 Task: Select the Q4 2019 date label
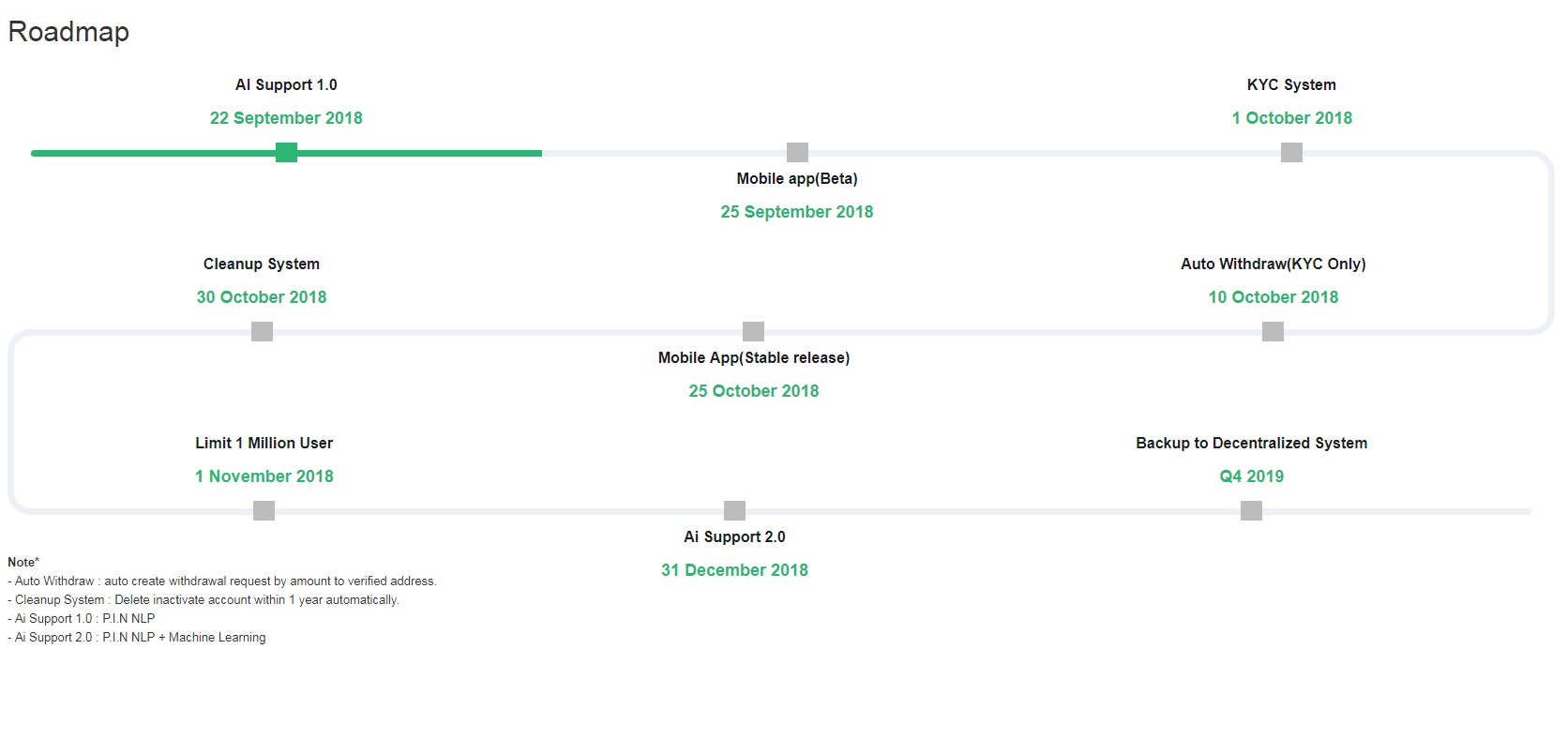1251,476
